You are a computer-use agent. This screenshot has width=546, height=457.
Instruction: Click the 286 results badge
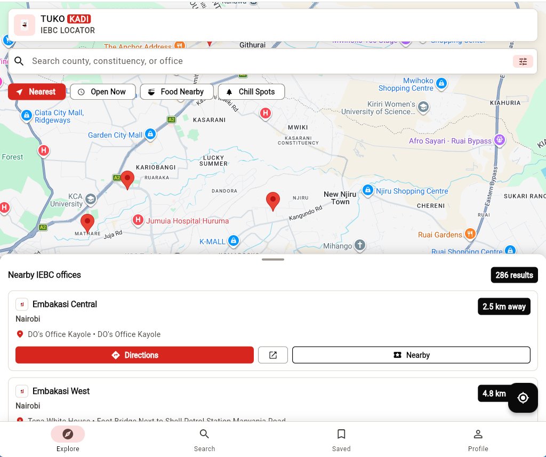515,275
